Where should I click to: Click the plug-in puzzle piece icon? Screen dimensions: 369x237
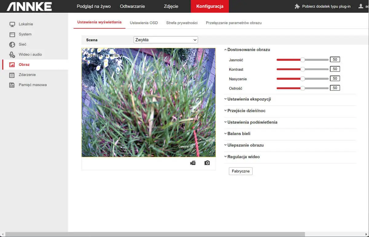pos(297,6)
